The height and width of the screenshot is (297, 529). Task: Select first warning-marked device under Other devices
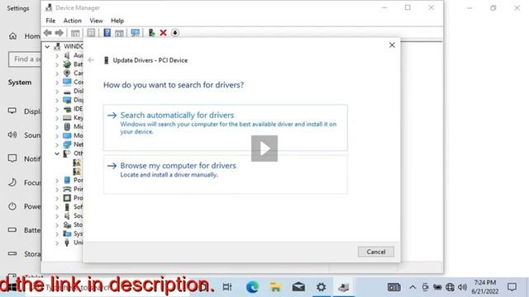[77, 163]
